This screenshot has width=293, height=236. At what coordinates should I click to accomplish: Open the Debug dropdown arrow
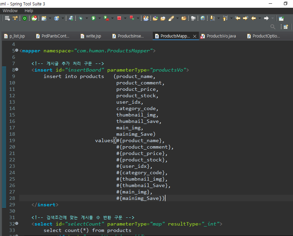(x=87, y=18)
